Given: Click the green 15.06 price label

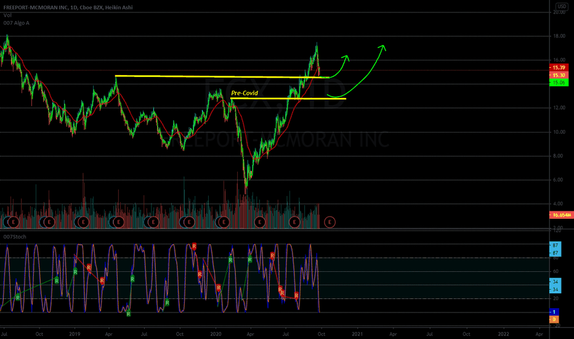Looking at the screenshot, I should click(559, 83).
